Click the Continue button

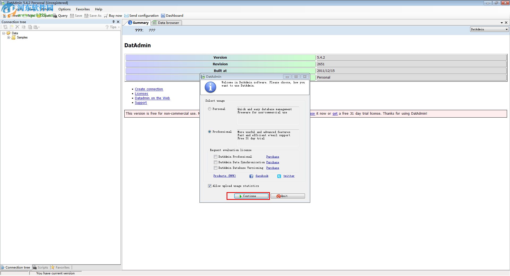click(251, 196)
